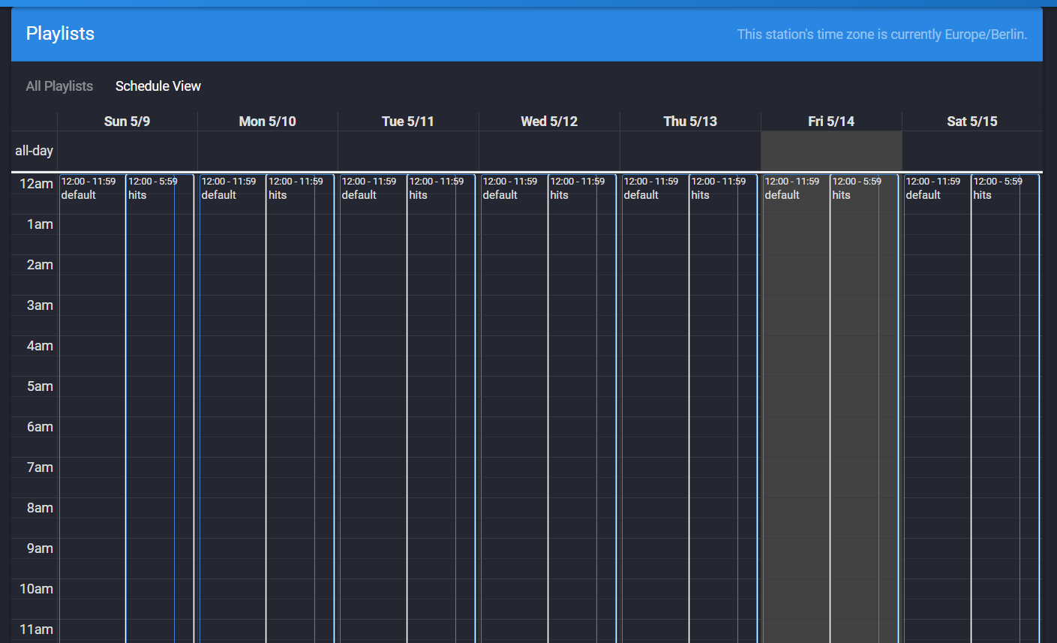
Task: Click the hits playlist block on Fri 5/14
Action: click(852, 195)
